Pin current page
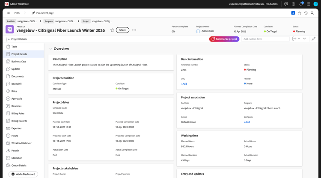 (42, 13)
